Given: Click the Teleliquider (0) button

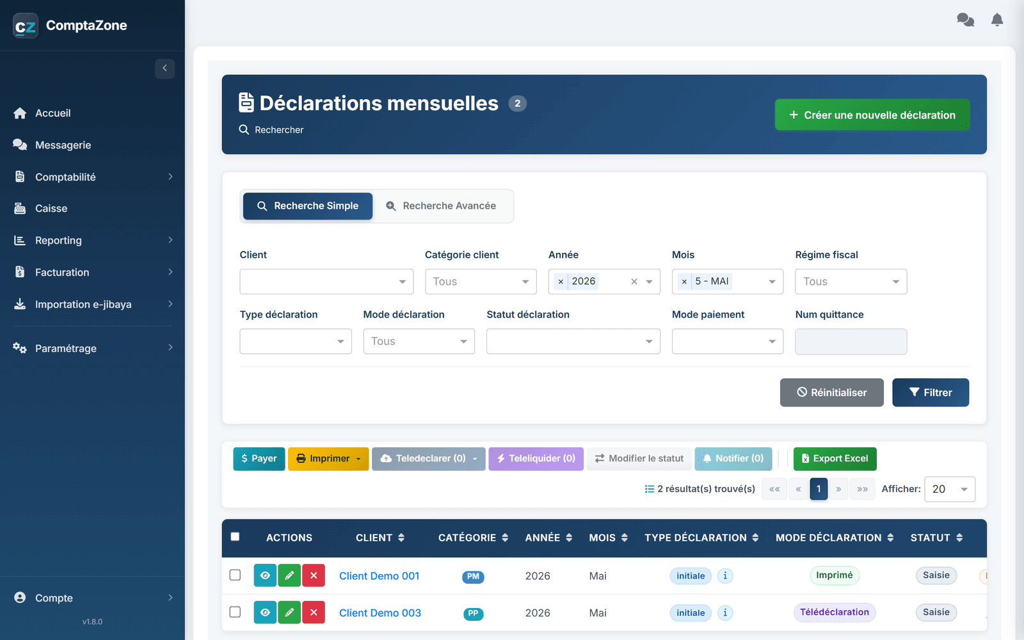Looking at the screenshot, I should click(x=536, y=459).
